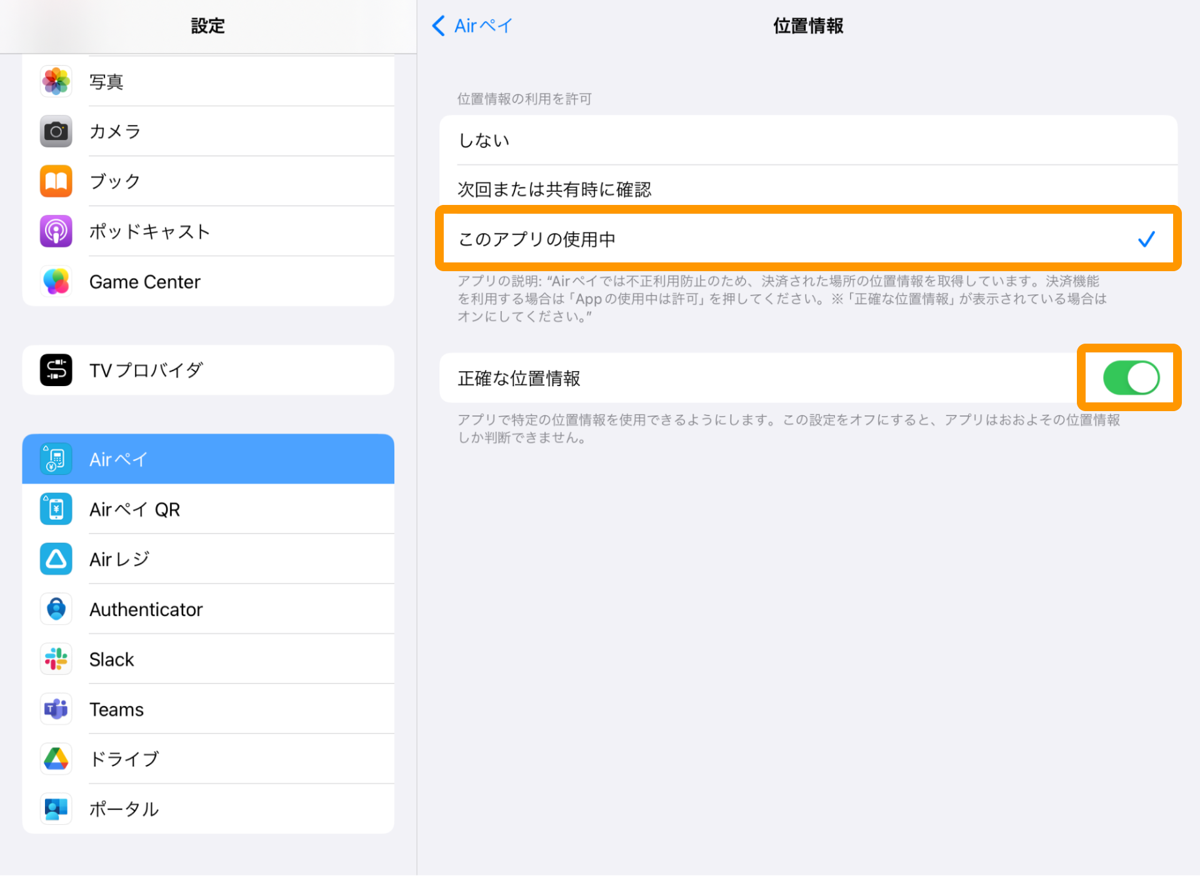Viewport: 1200px width, 876px height.
Task: Tap the Authenticator lock icon
Action: pyautogui.click(x=56, y=609)
